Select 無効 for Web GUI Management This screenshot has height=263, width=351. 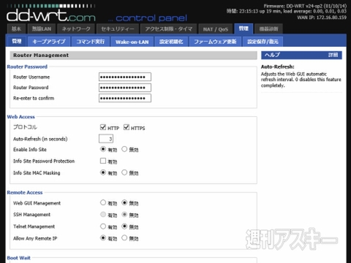[124, 202]
